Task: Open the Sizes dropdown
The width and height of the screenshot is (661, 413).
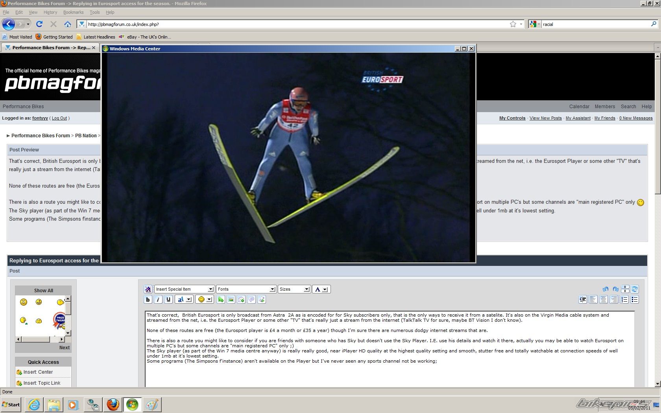Action: (294, 289)
